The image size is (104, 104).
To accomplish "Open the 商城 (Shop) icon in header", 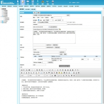I will pyautogui.click(x=48, y=2).
